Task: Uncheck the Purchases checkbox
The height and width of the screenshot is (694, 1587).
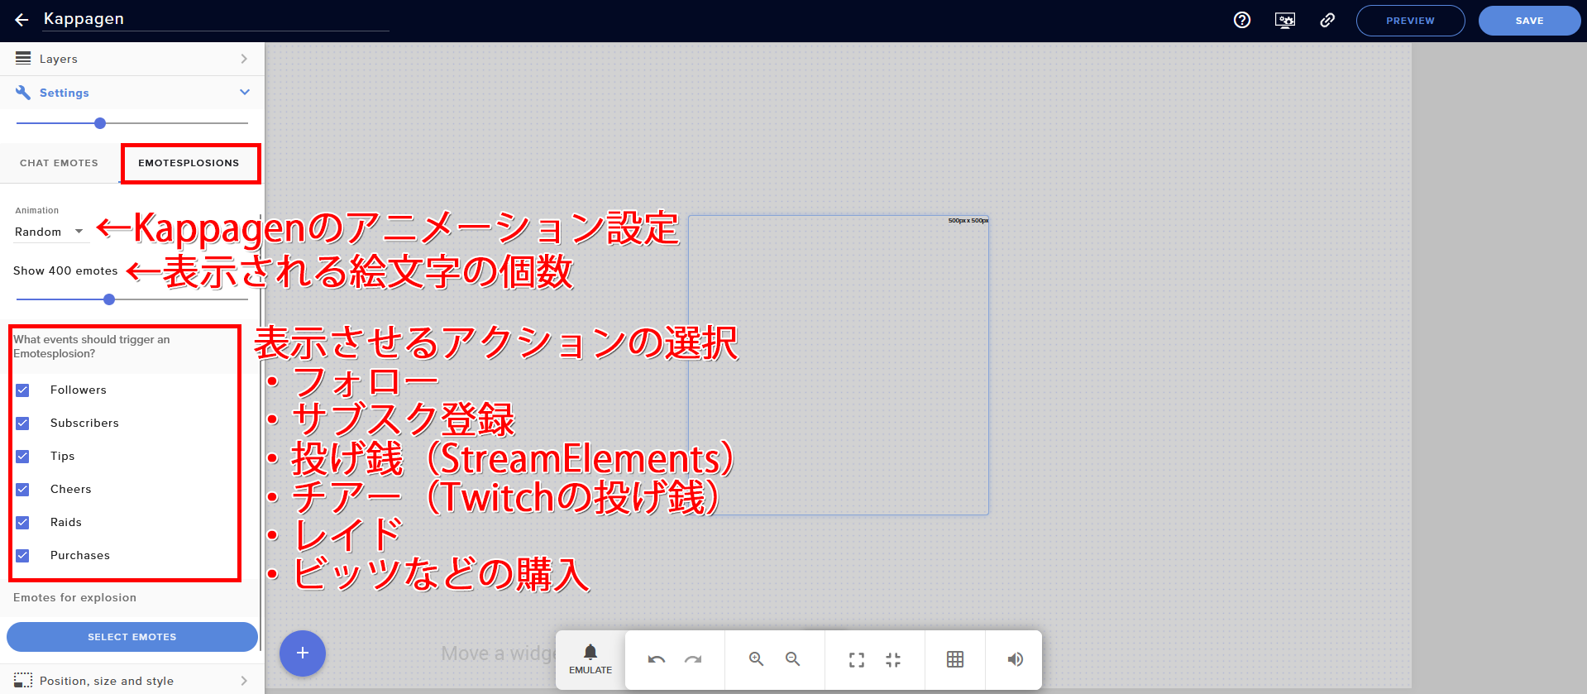Action: coord(22,556)
